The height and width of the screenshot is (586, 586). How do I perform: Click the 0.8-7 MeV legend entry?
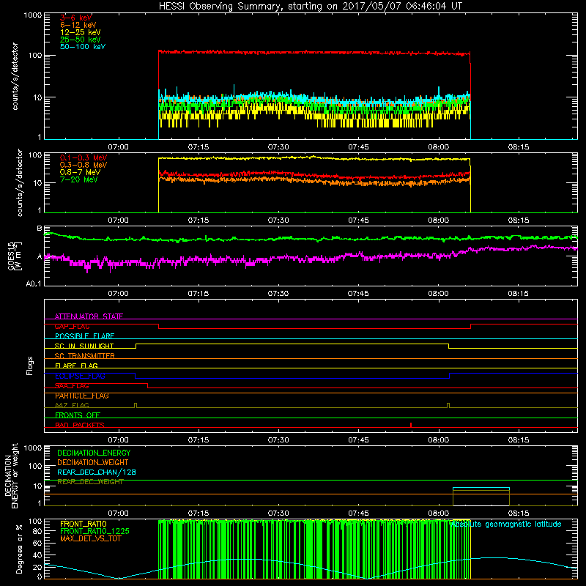(80, 172)
